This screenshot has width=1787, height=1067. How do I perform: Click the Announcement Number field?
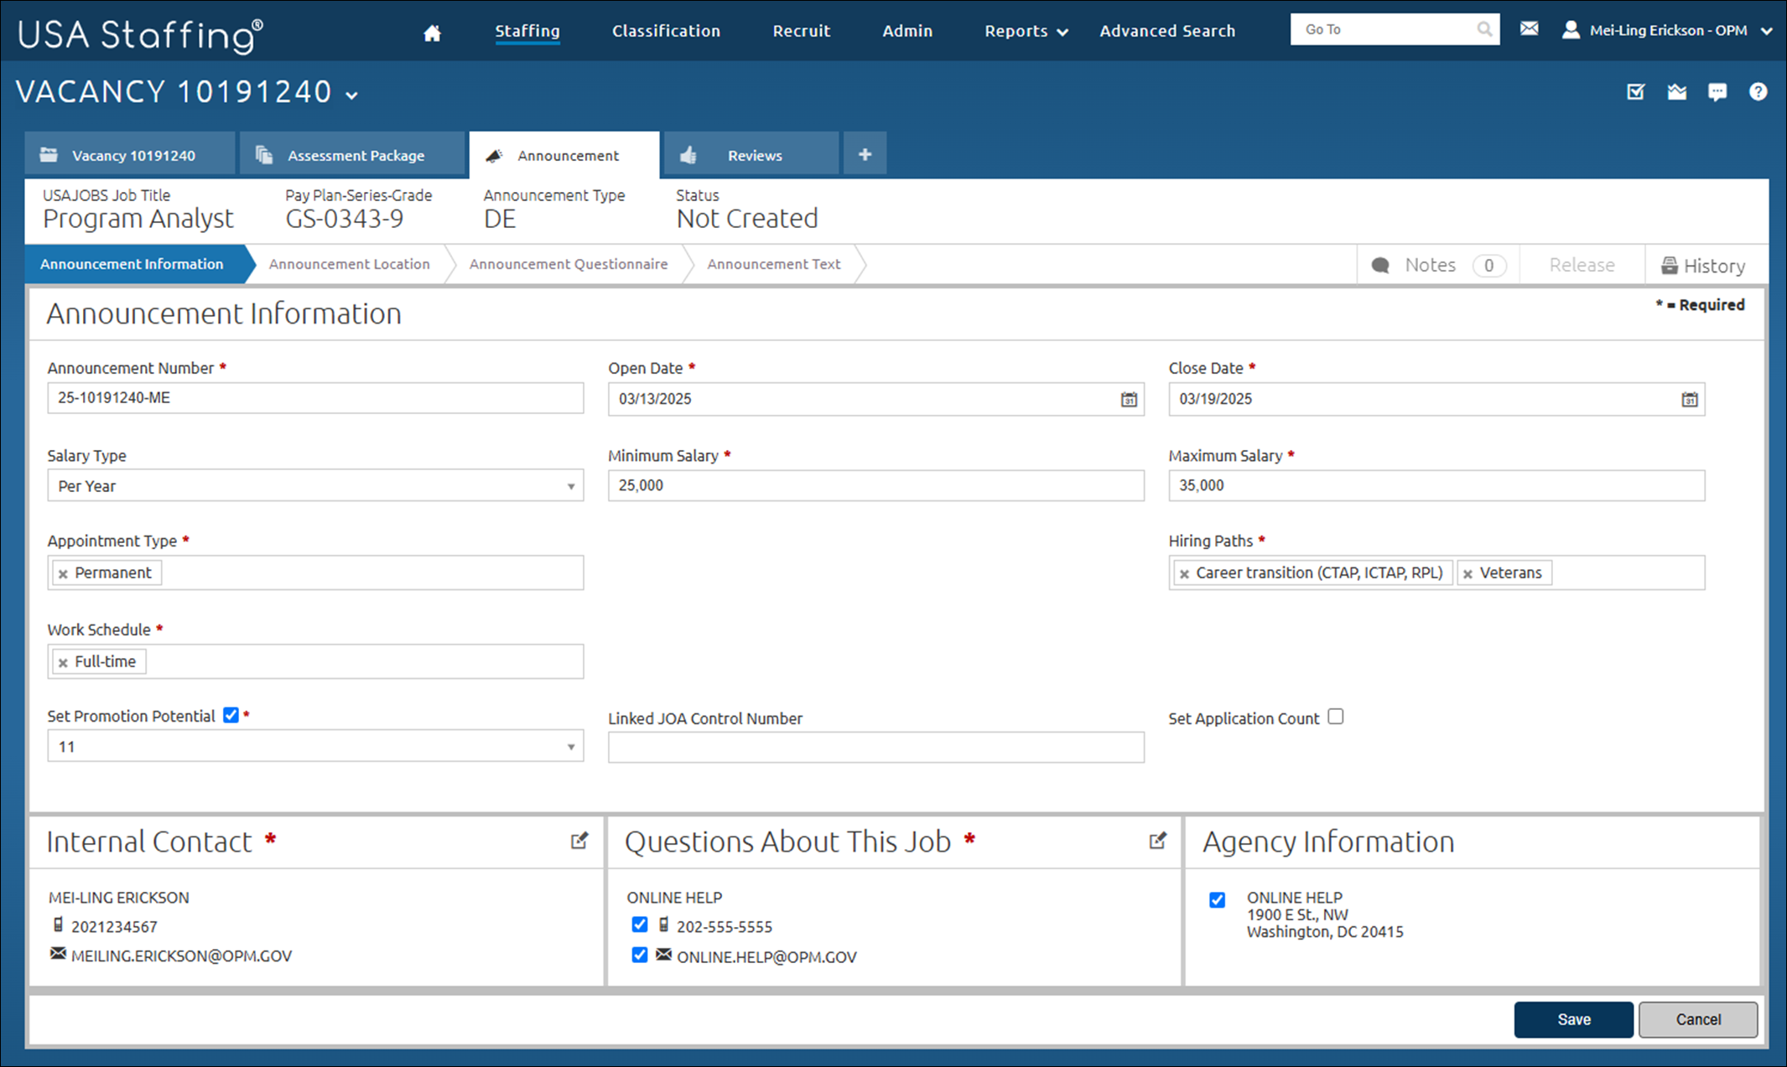pyautogui.click(x=315, y=398)
